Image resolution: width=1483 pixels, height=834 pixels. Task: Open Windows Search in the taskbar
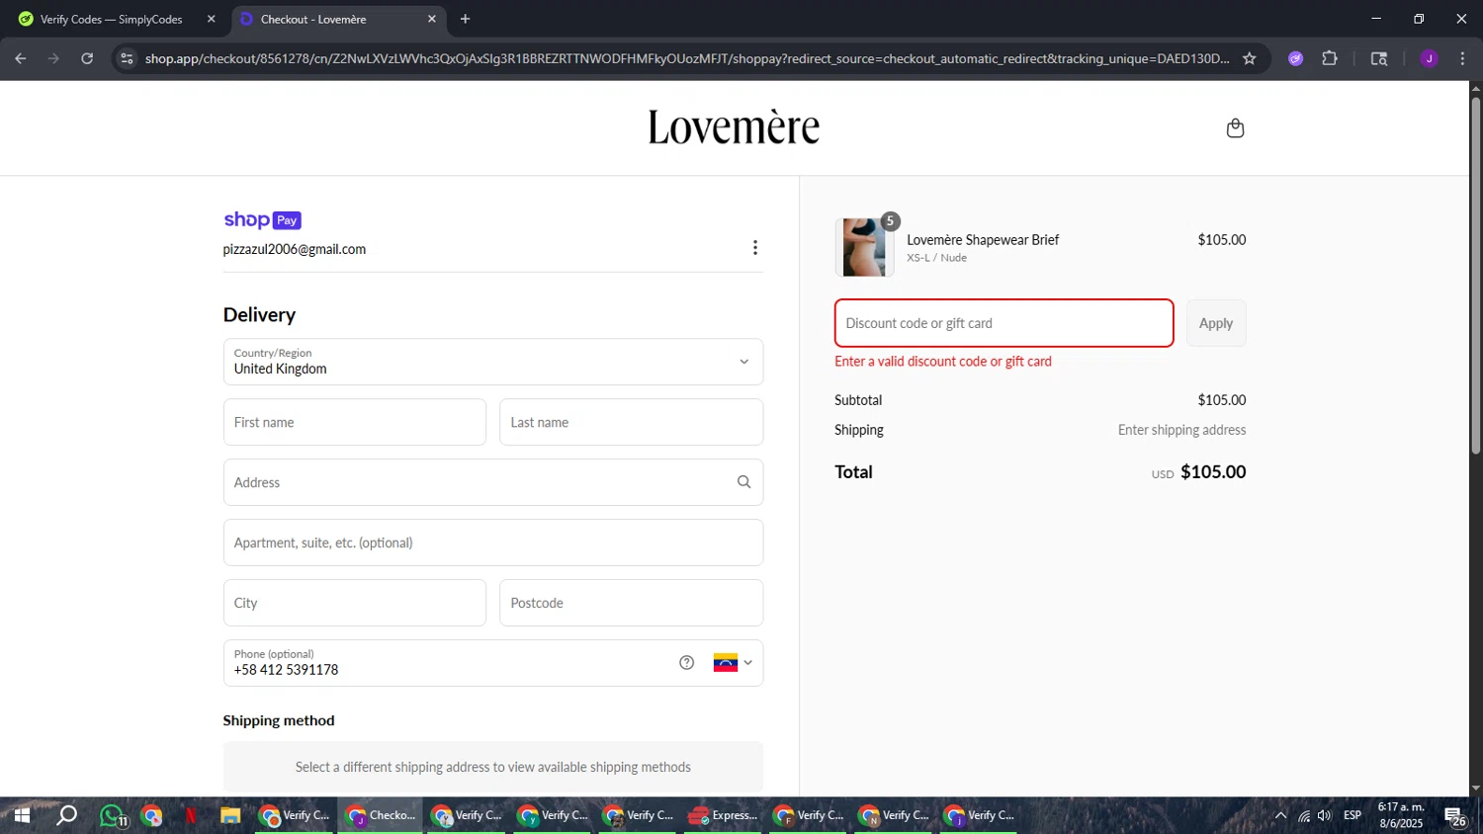pos(66,815)
